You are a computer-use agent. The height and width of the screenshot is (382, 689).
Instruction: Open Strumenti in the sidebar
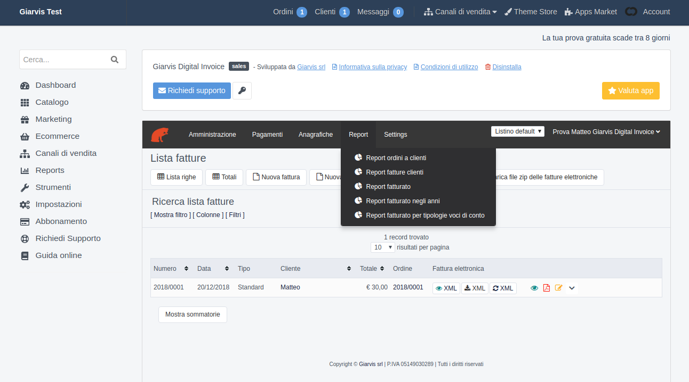point(45,187)
